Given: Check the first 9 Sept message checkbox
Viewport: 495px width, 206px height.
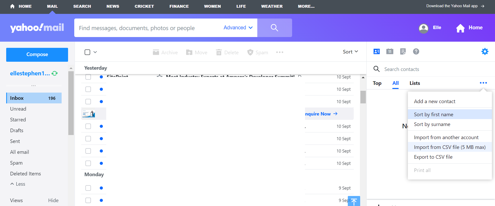Looking at the screenshot, I should point(88,188).
